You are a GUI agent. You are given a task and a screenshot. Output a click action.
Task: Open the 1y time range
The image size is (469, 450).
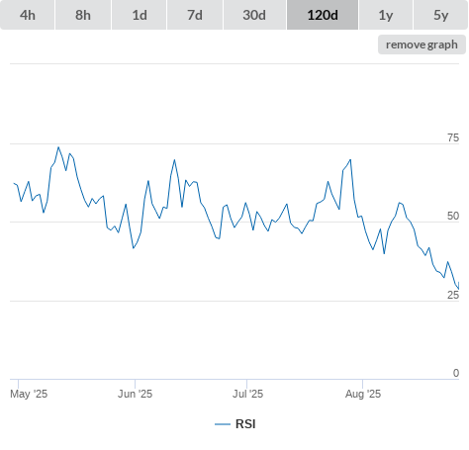tap(386, 15)
